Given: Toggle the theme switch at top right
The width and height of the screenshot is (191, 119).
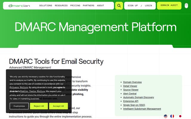Looking at the screenshot, I should tap(186, 6).
